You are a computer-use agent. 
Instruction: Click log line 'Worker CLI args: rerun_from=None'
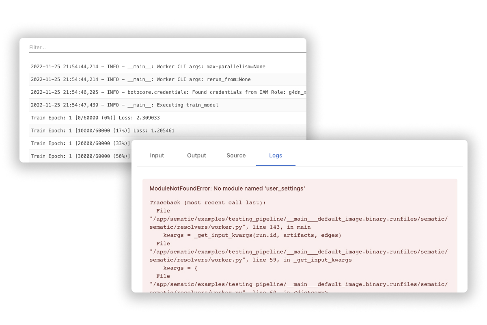(x=168, y=80)
